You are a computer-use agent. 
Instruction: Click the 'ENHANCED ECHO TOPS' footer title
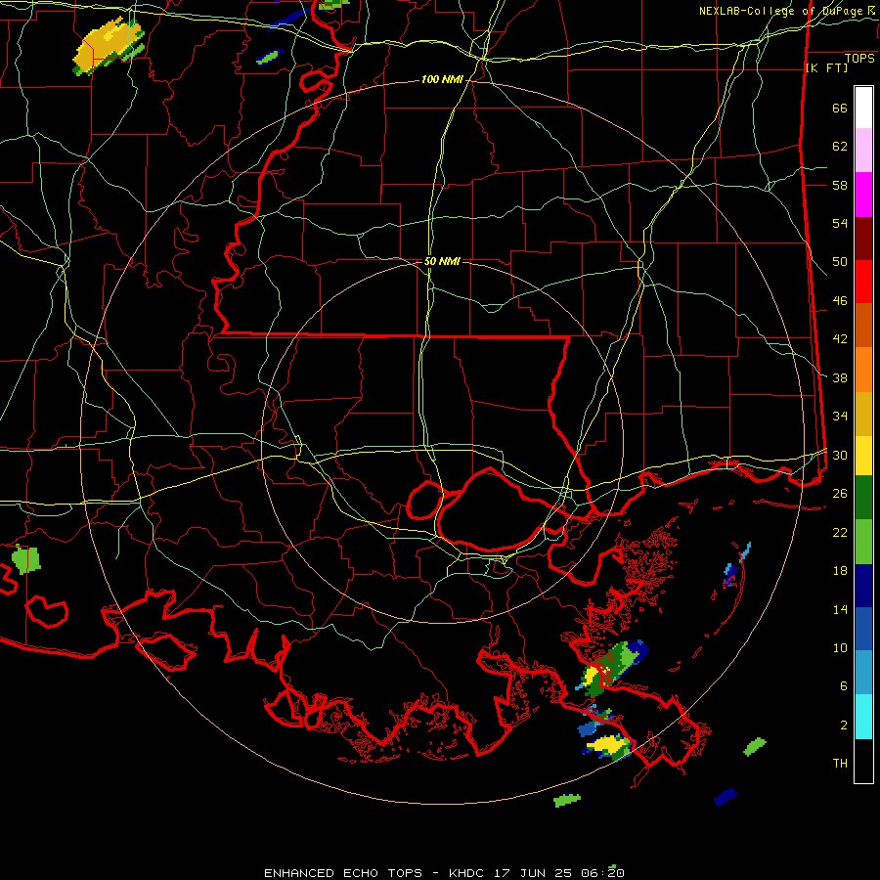tap(343, 873)
